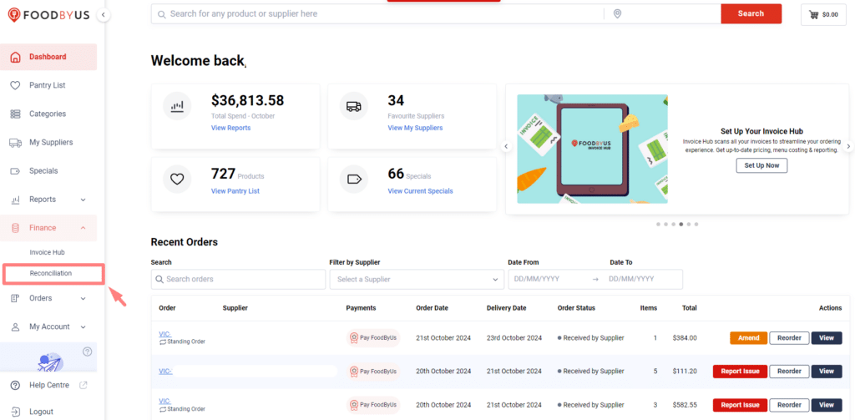The image size is (855, 420).
Task: Click the Reports chart icon in sidebar
Action: point(15,200)
